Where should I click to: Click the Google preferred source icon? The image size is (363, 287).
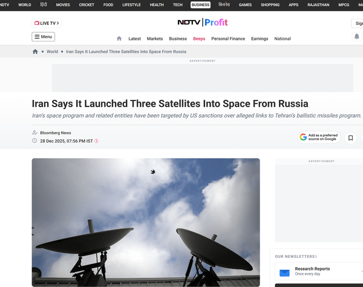[x=303, y=138]
